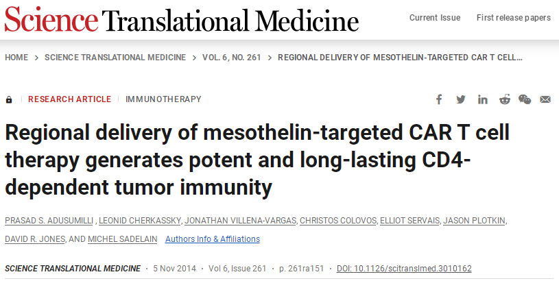Screen dimensions: 559x281
Task: Share article on Facebook
Action: pos(439,99)
